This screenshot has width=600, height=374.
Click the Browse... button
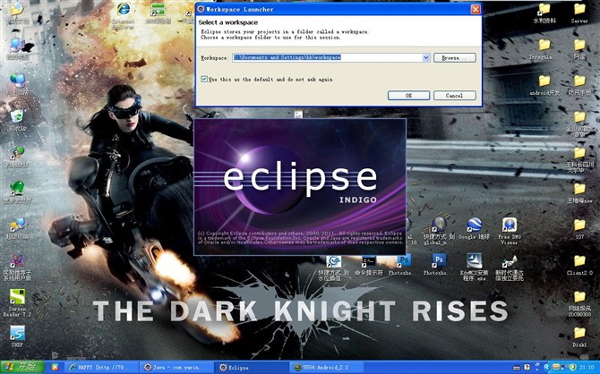[x=455, y=58]
